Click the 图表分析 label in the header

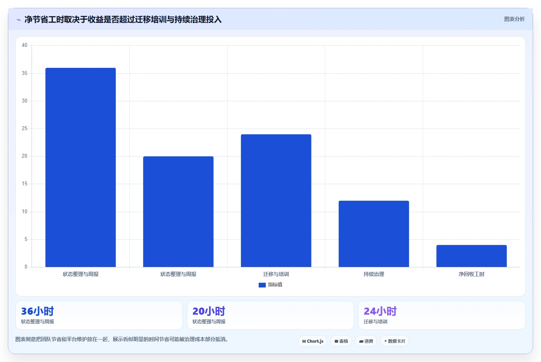514,19
